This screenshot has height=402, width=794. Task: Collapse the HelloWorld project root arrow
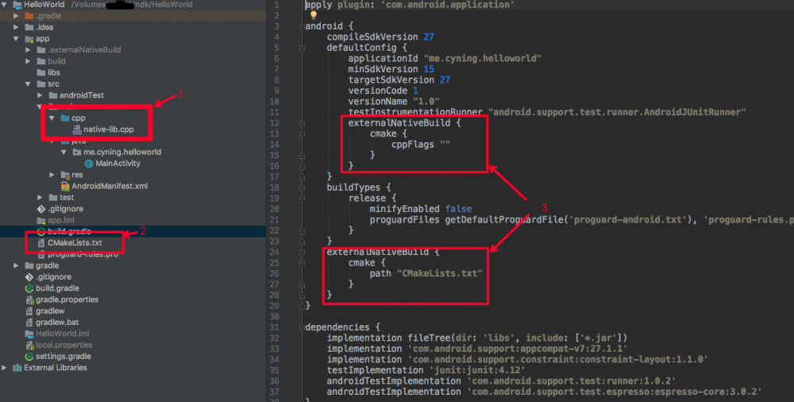pyautogui.click(x=5, y=5)
